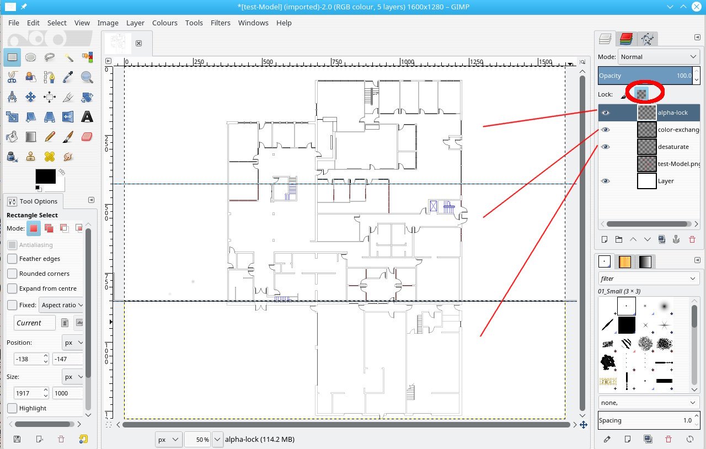Activate the Move tool

coord(31,97)
